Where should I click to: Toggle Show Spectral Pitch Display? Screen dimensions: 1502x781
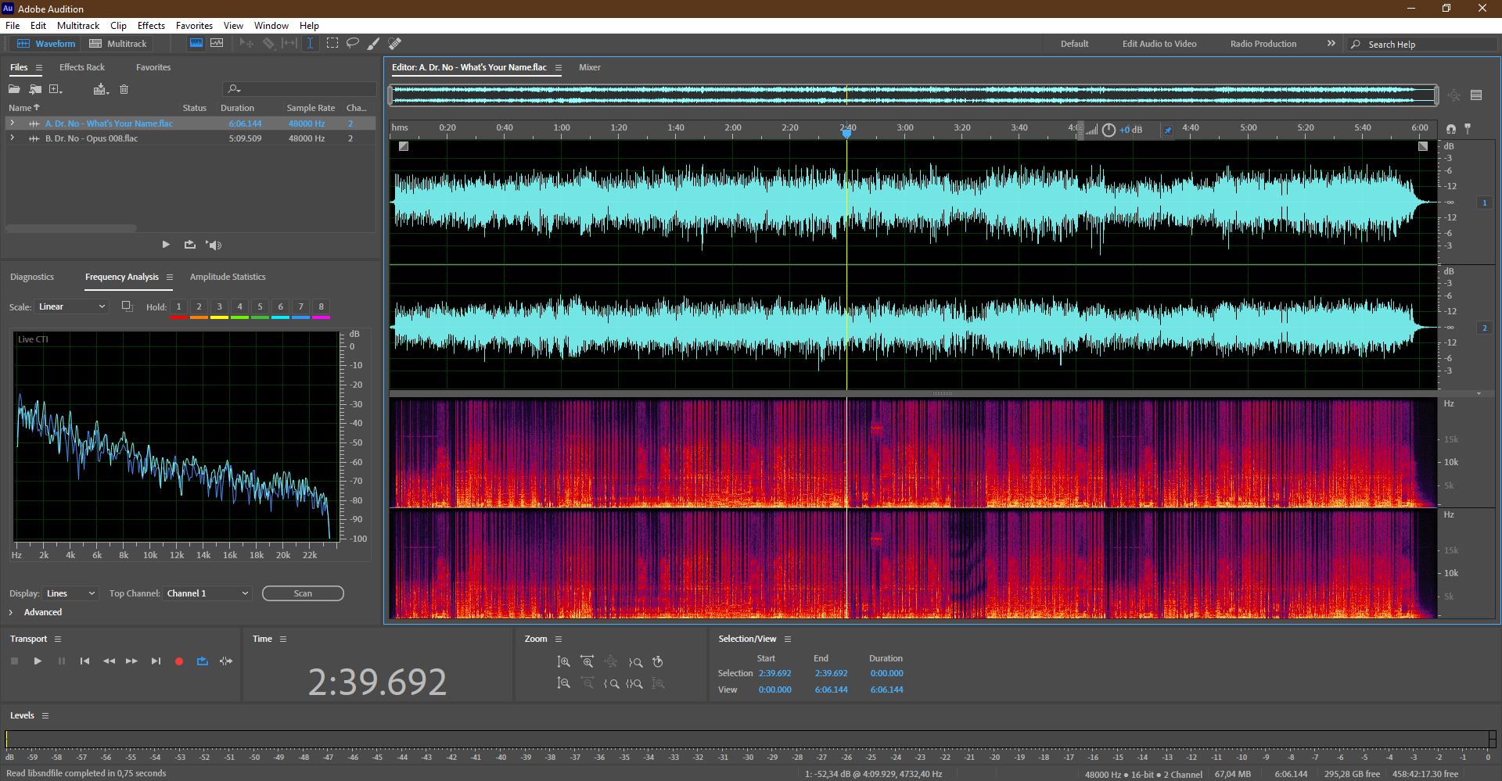click(x=217, y=44)
